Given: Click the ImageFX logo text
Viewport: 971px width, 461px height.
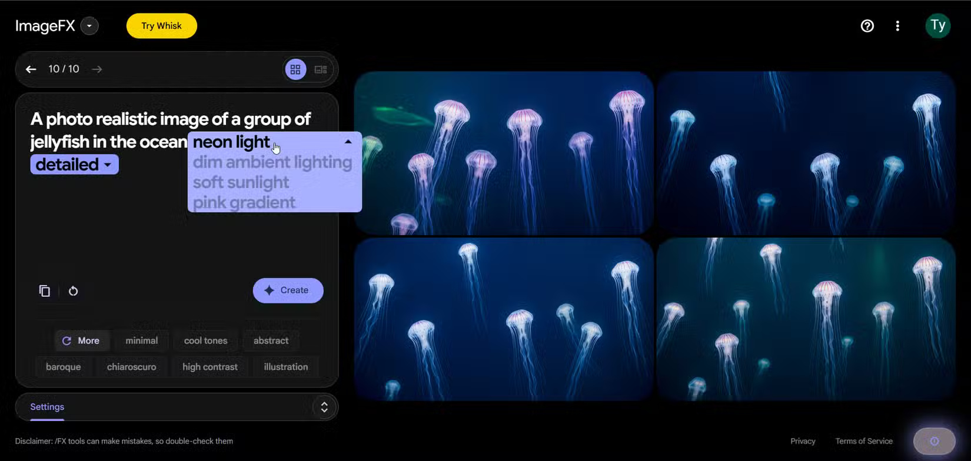Looking at the screenshot, I should [x=45, y=26].
